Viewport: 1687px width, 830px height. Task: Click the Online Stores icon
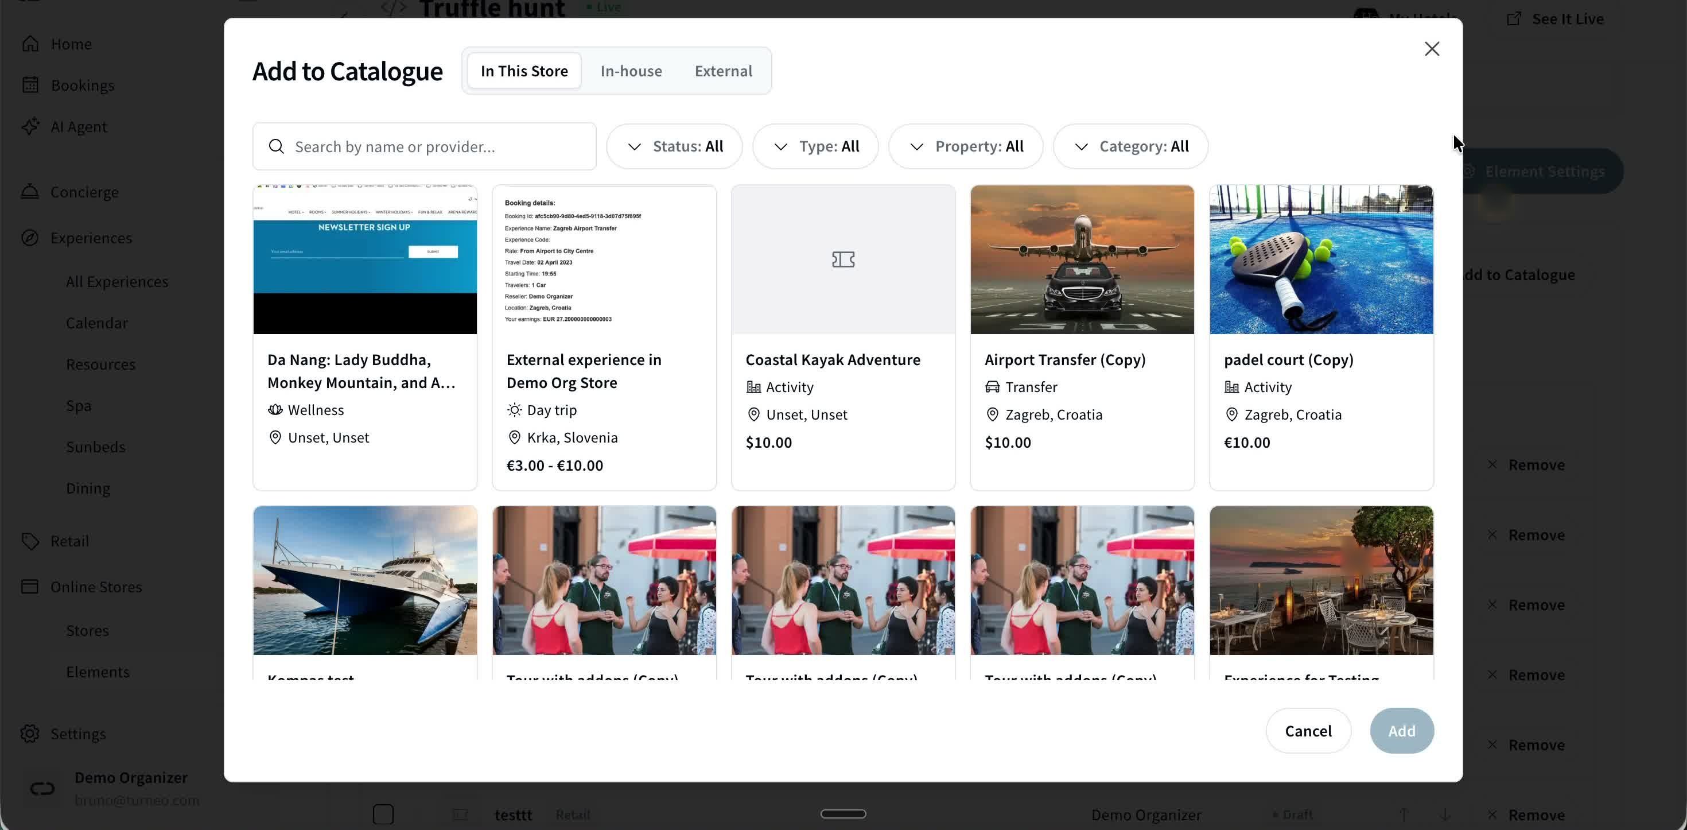pos(30,587)
